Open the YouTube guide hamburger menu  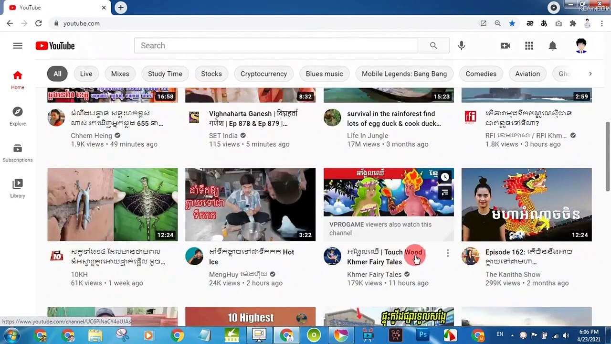(x=18, y=46)
